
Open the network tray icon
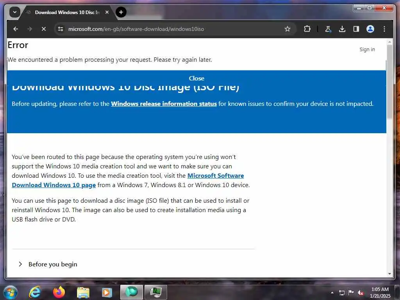coord(341,293)
